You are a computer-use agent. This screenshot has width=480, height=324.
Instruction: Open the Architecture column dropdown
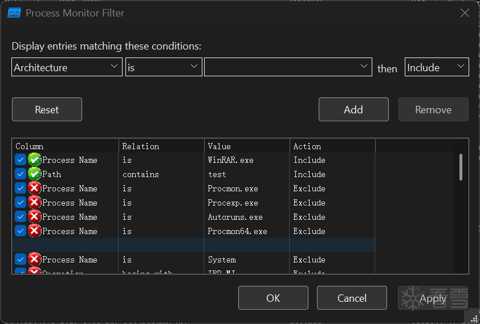(67, 67)
